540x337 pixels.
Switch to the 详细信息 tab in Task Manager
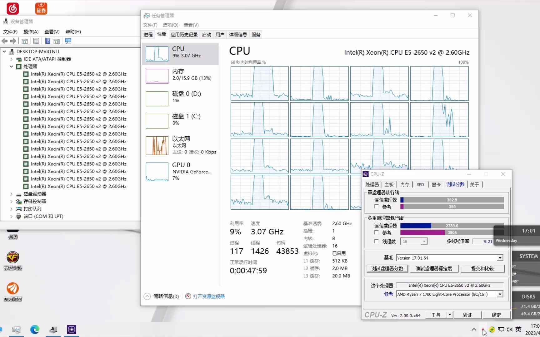238,35
